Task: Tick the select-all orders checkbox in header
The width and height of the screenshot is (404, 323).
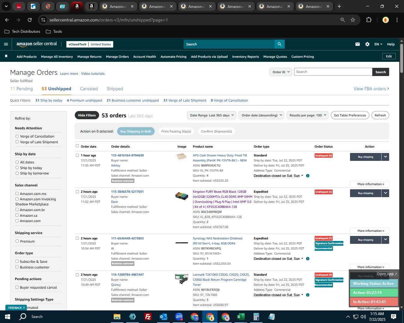Action: (77, 146)
